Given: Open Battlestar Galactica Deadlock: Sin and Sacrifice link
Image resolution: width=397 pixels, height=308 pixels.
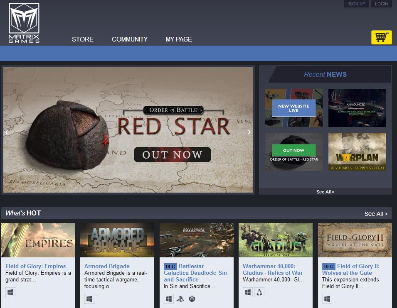Looking at the screenshot, I should [x=195, y=273].
